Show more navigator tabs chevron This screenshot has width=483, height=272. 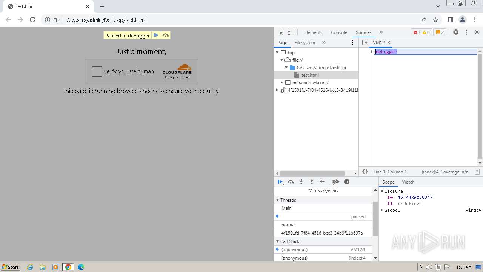(324, 43)
